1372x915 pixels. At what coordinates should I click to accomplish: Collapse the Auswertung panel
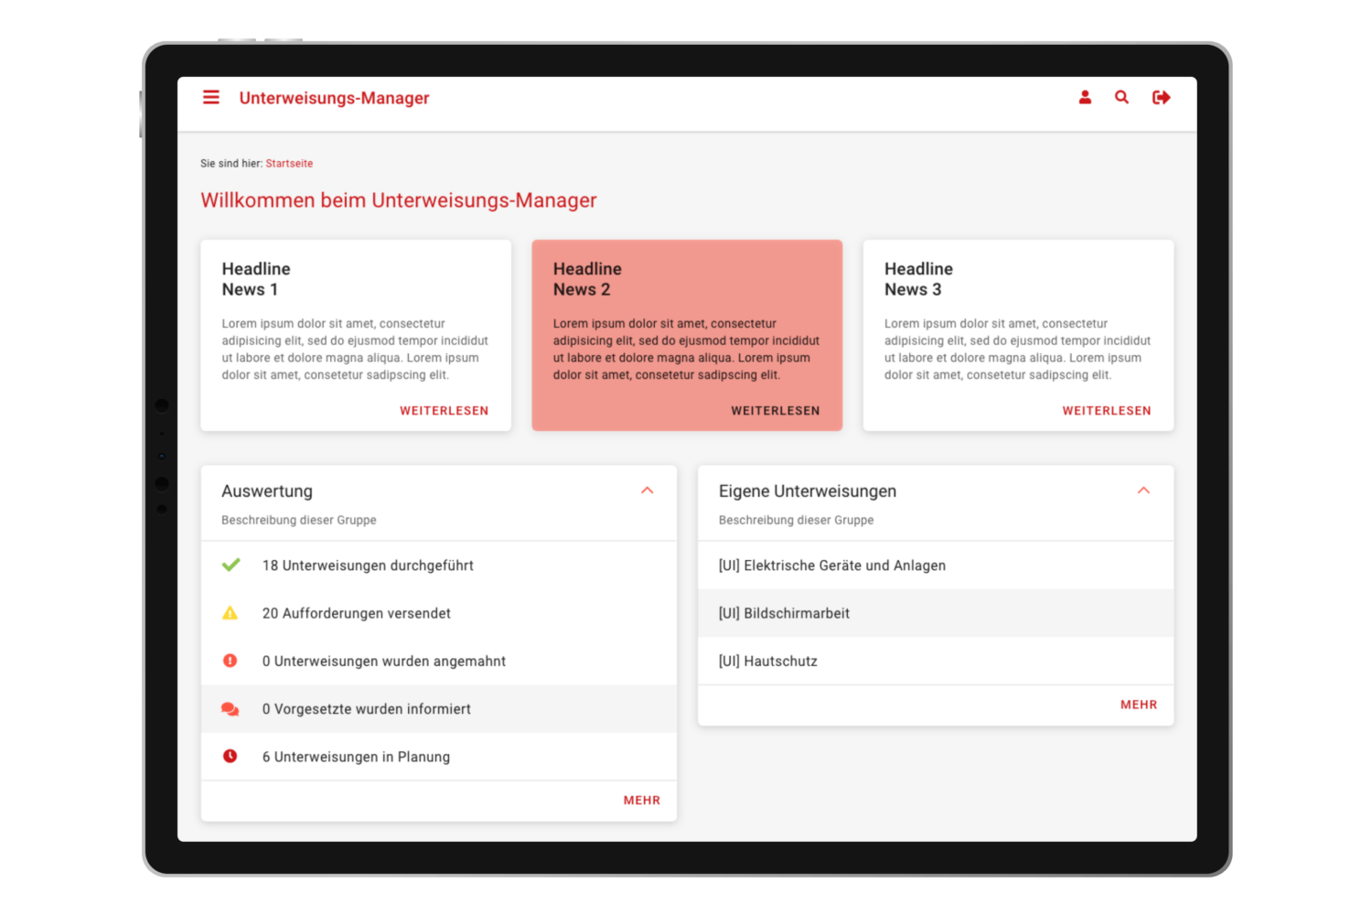pos(647,490)
